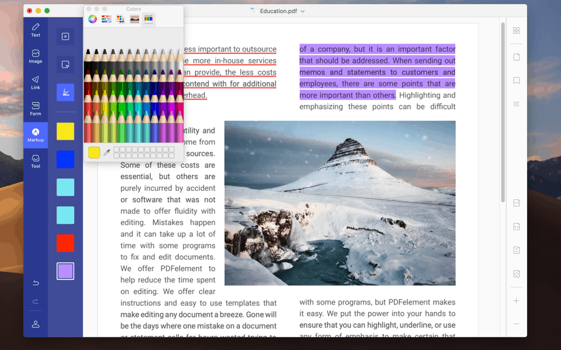This screenshot has width=561, height=350.
Task: Open the Form tool
Action: 35,107
